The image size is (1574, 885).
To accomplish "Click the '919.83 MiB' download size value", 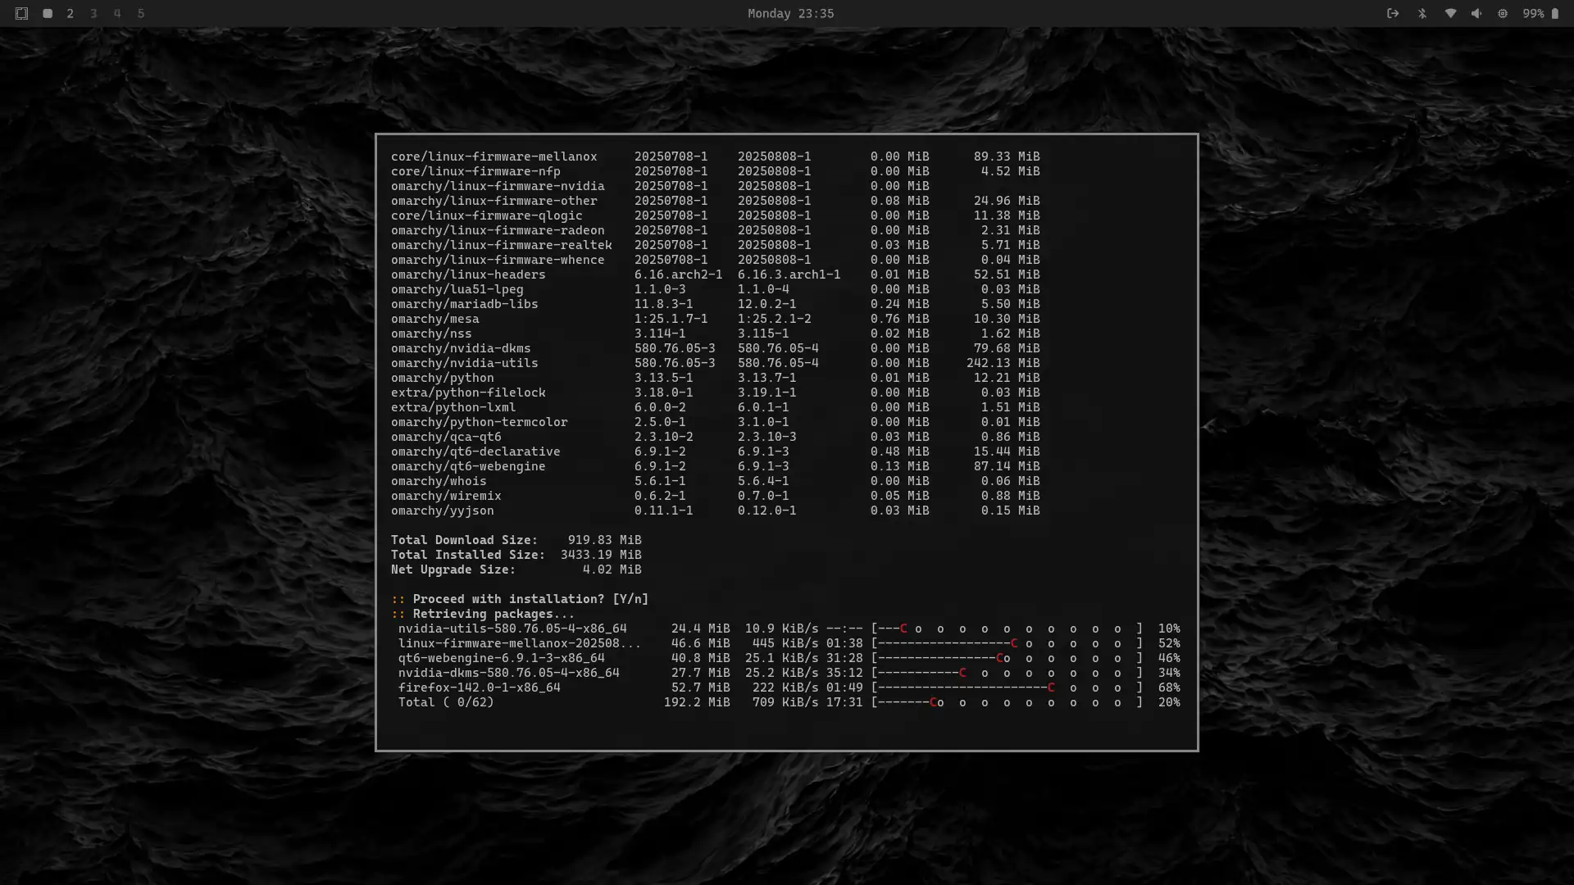I will pyautogui.click(x=604, y=540).
